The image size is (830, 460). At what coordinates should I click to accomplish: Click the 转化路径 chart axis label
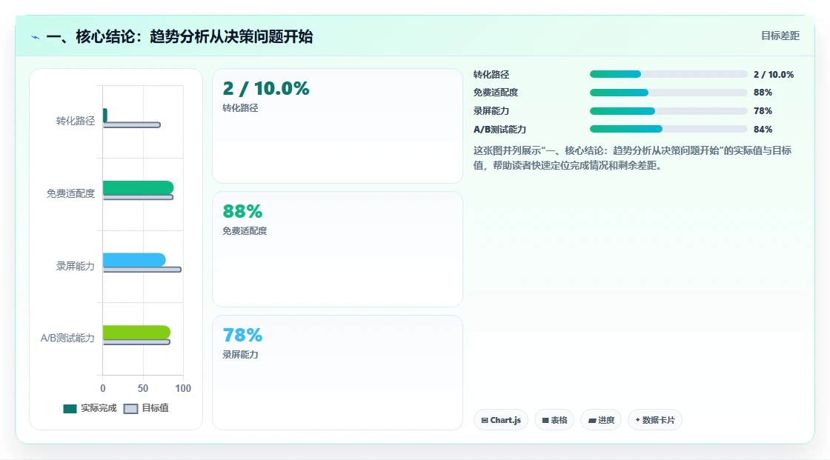[x=75, y=121]
